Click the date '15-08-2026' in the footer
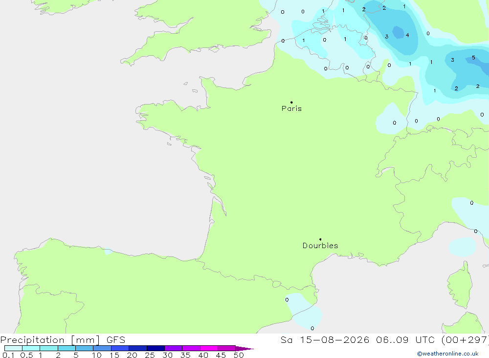 [x=334, y=340]
